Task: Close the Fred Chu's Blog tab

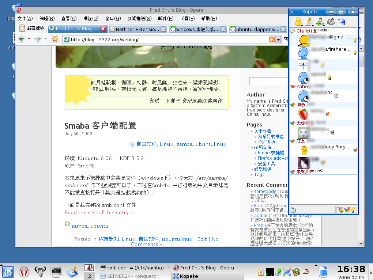Action: [103, 29]
